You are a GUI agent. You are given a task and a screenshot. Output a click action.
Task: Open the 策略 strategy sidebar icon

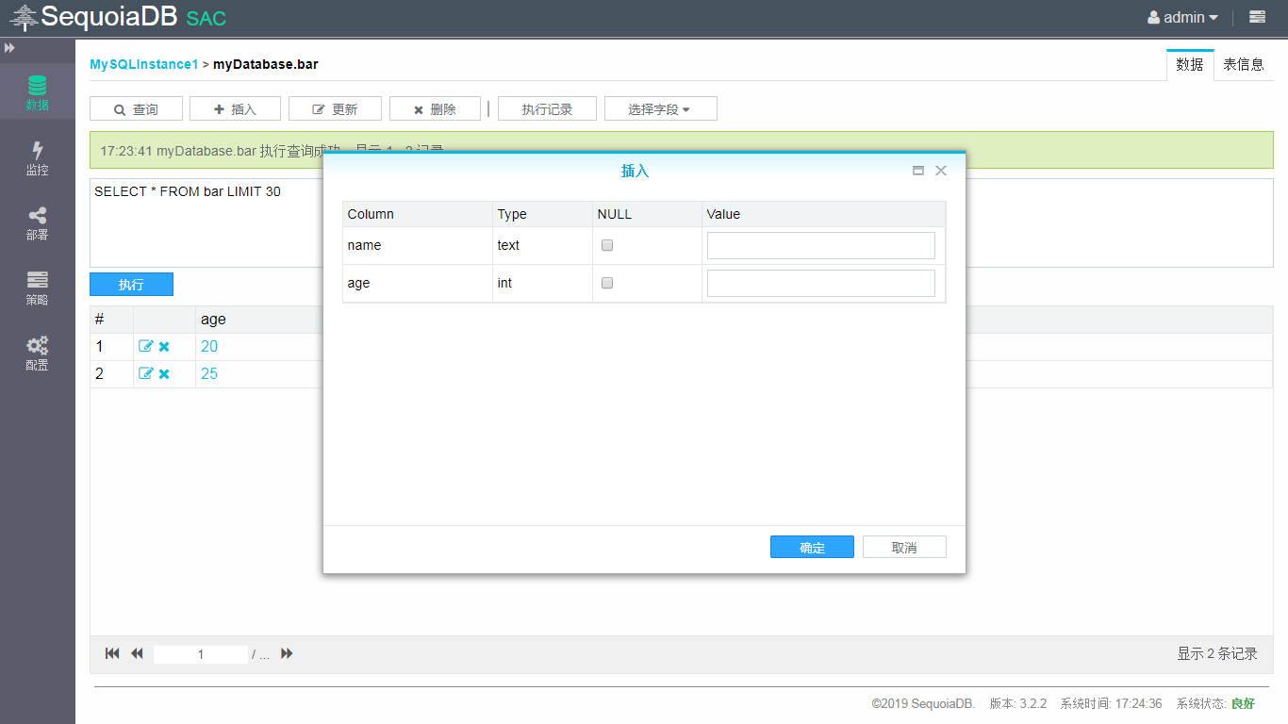tap(37, 288)
